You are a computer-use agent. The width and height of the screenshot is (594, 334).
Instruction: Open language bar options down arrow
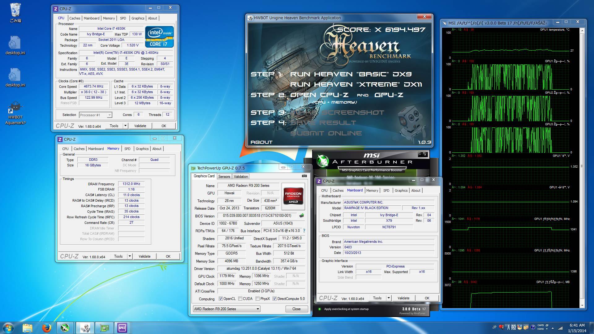point(547,329)
